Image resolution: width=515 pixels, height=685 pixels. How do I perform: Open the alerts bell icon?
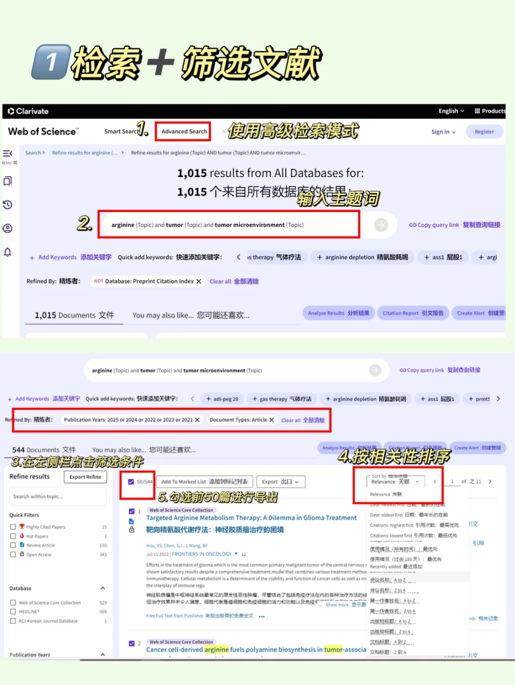(8, 252)
